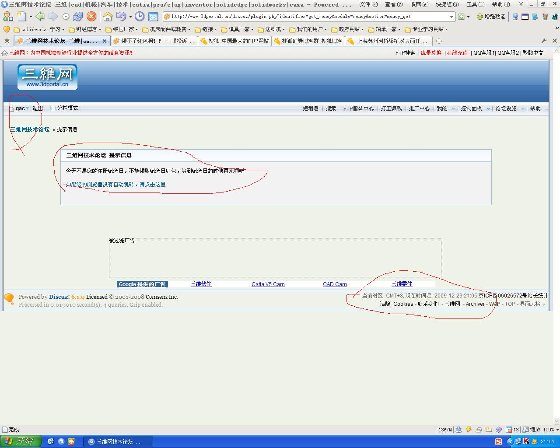Open the Catia V5 Cam ad link
This screenshot has width=560, height=448.
click(268, 284)
